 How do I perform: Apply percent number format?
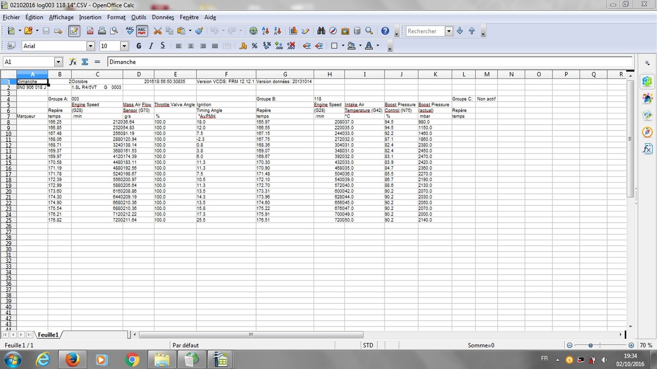coord(255,46)
